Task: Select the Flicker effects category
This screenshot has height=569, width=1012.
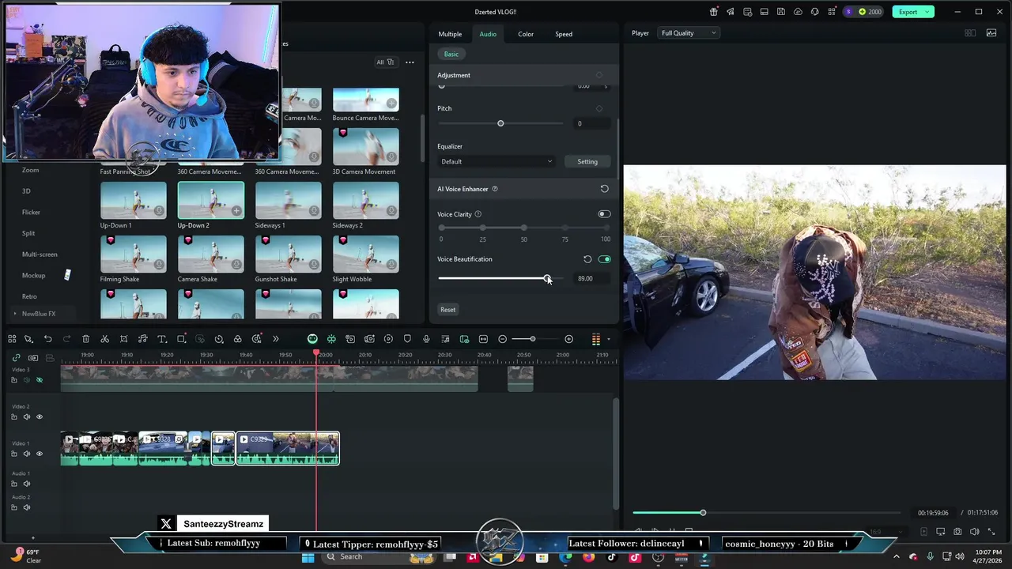Action: click(31, 212)
